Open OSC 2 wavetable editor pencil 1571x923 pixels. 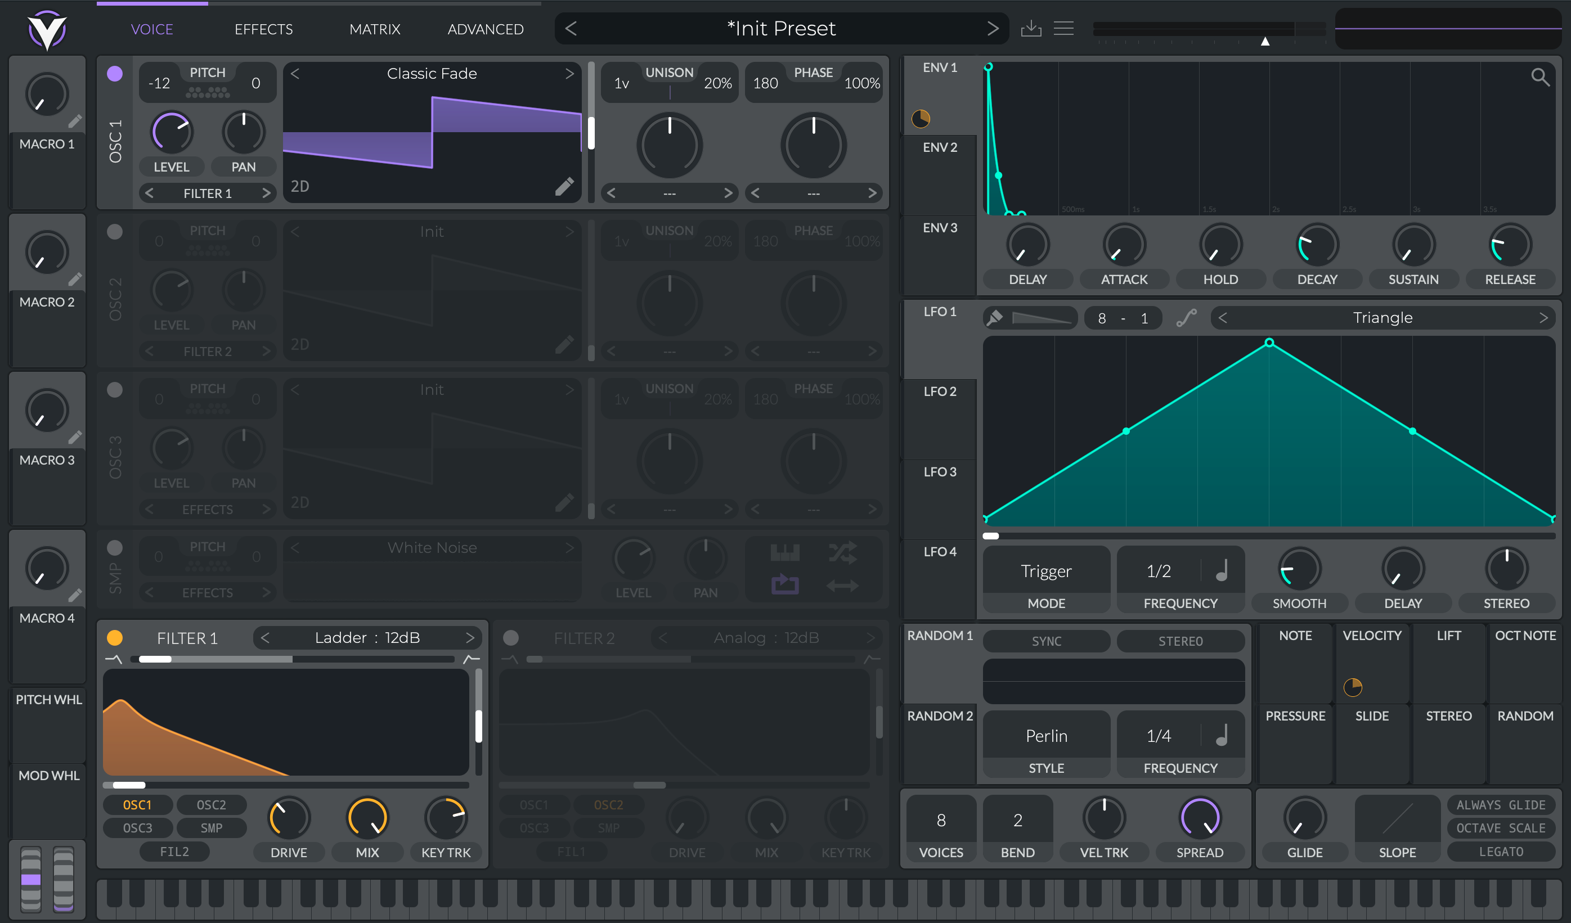[x=564, y=345]
